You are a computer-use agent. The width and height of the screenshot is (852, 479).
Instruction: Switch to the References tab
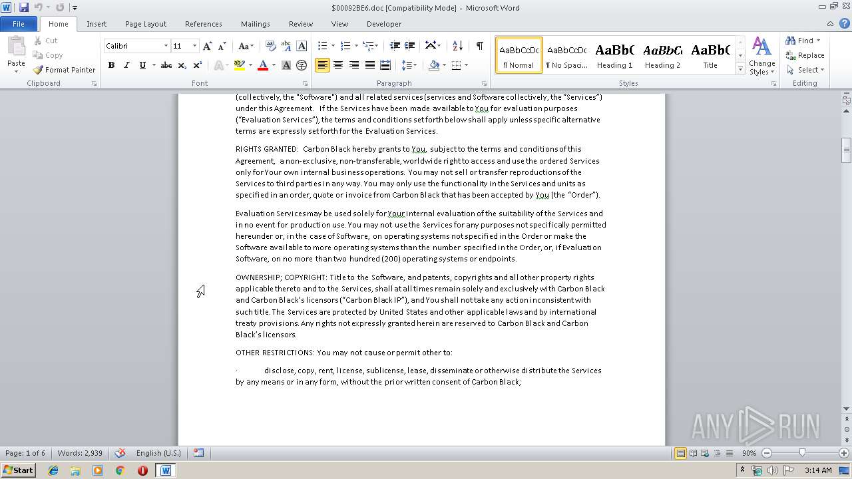[x=204, y=24]
